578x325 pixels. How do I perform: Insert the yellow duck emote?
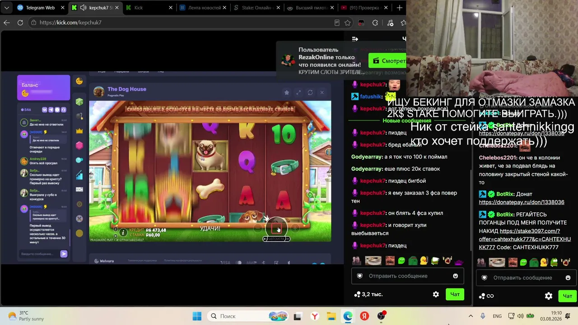tap(424, 261)
